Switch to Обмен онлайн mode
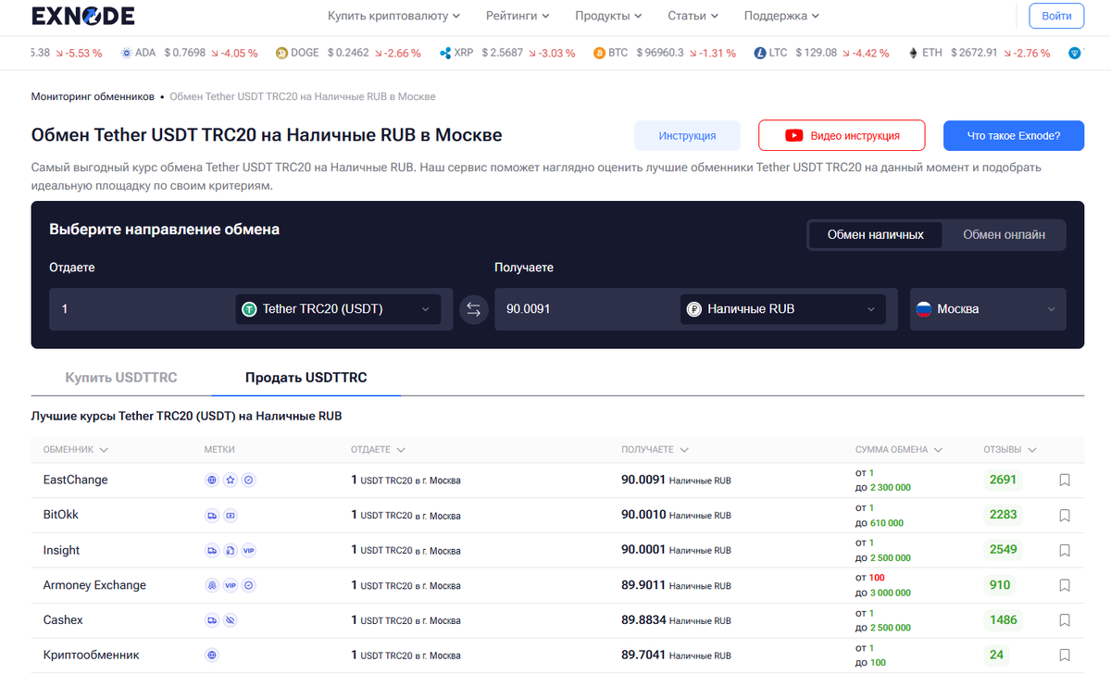Viewport: 1111px width, 674px height. (1004, 234)
